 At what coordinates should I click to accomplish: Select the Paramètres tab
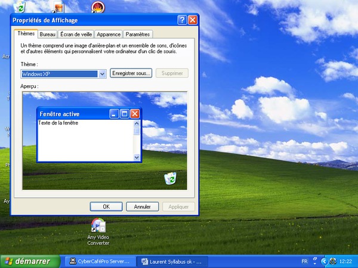tap(138, 35)
